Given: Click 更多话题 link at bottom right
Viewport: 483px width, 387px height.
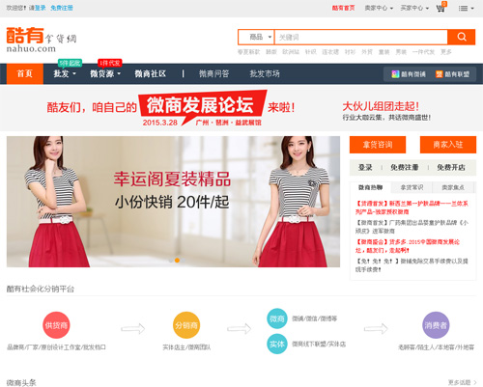Looking at the screenshot, I should tap(462, 382).
